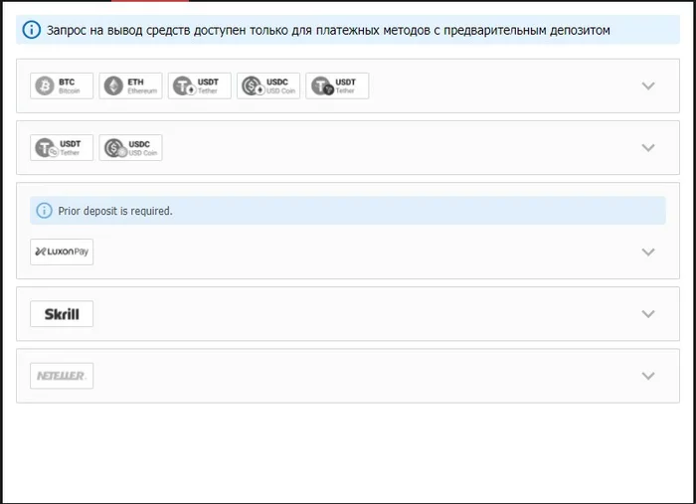696x504 pixels.
Task: Pick USDT Tether in the second crypto group
Action: pyautogui.click(x=62, y=148)
